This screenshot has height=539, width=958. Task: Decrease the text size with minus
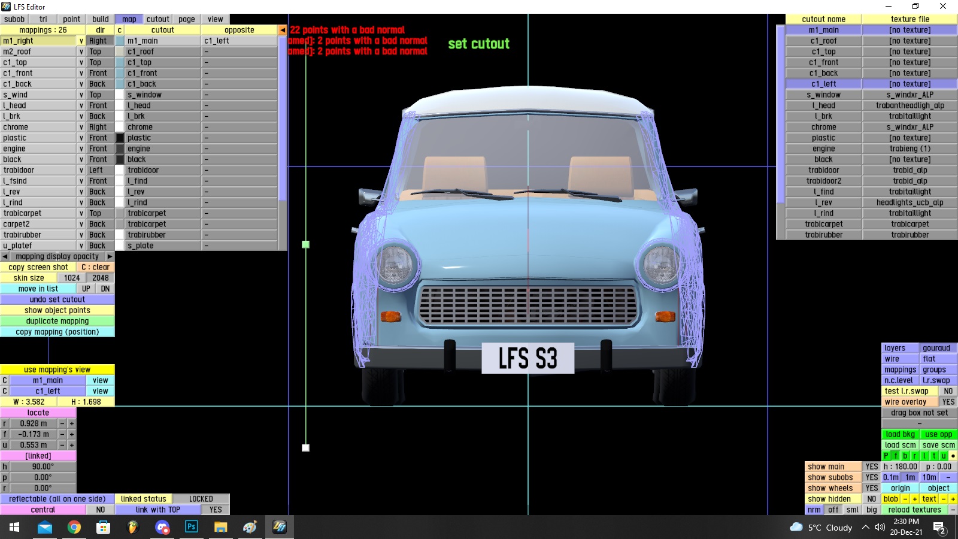(x=944, y=499)
